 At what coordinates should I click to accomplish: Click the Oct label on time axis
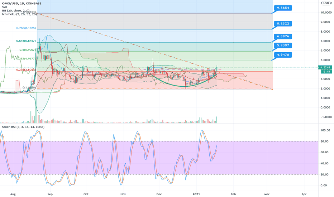[x=86, y=194]
